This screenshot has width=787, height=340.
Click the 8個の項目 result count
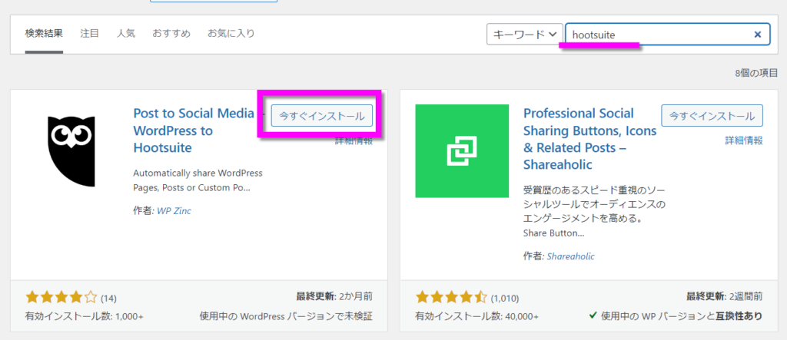(756, 73)
